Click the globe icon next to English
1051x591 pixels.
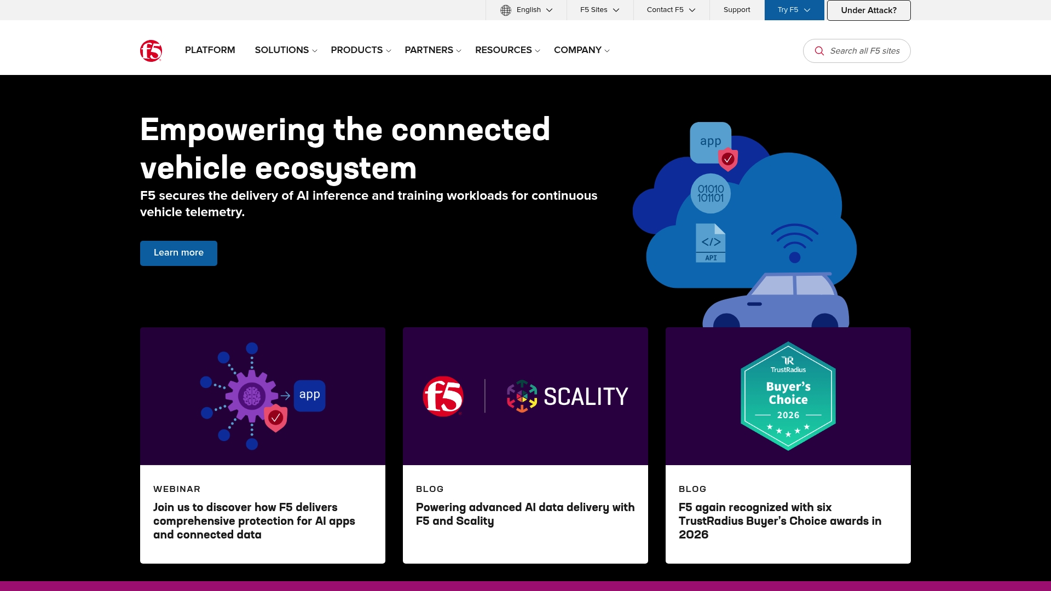pos(505,10)
